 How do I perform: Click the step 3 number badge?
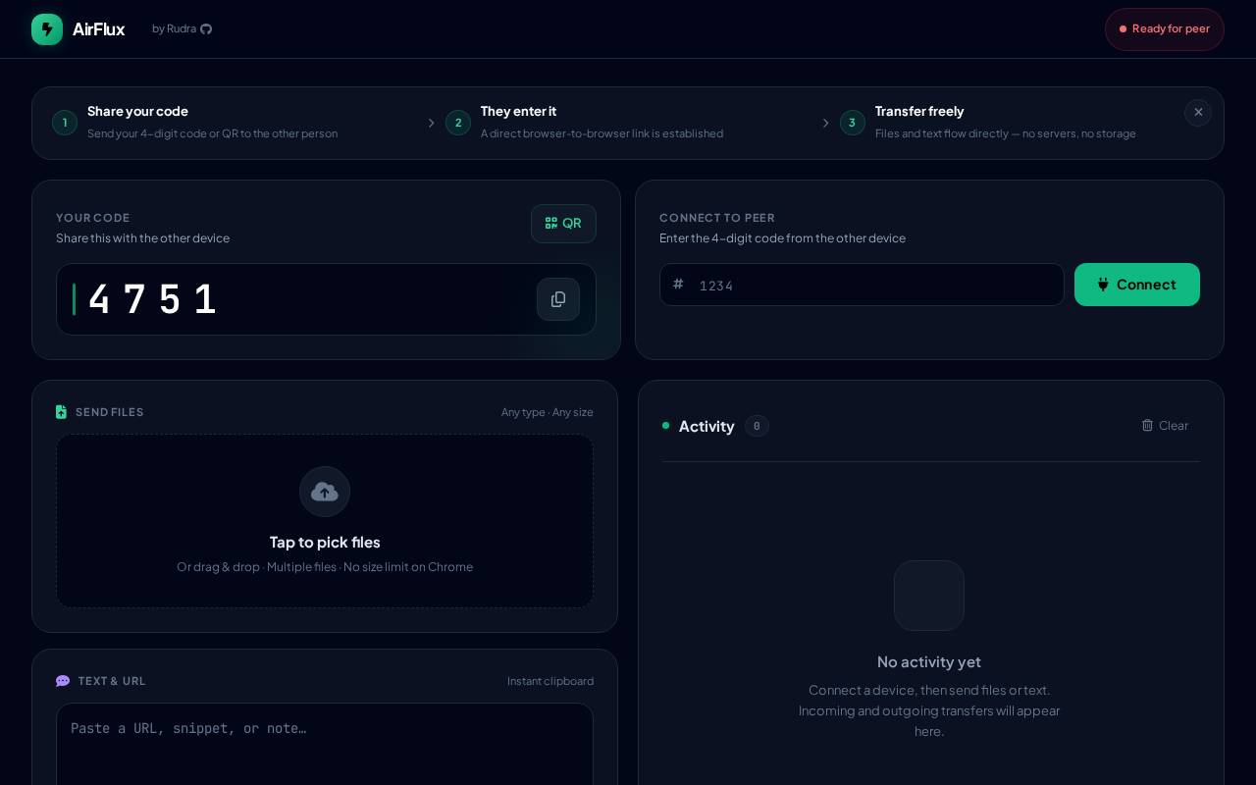853,123
